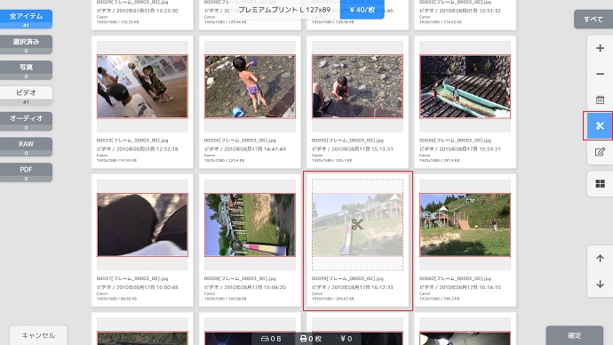Select the 全アイテム filter tab
The image size is (613, 345).
tap(26, 20)
